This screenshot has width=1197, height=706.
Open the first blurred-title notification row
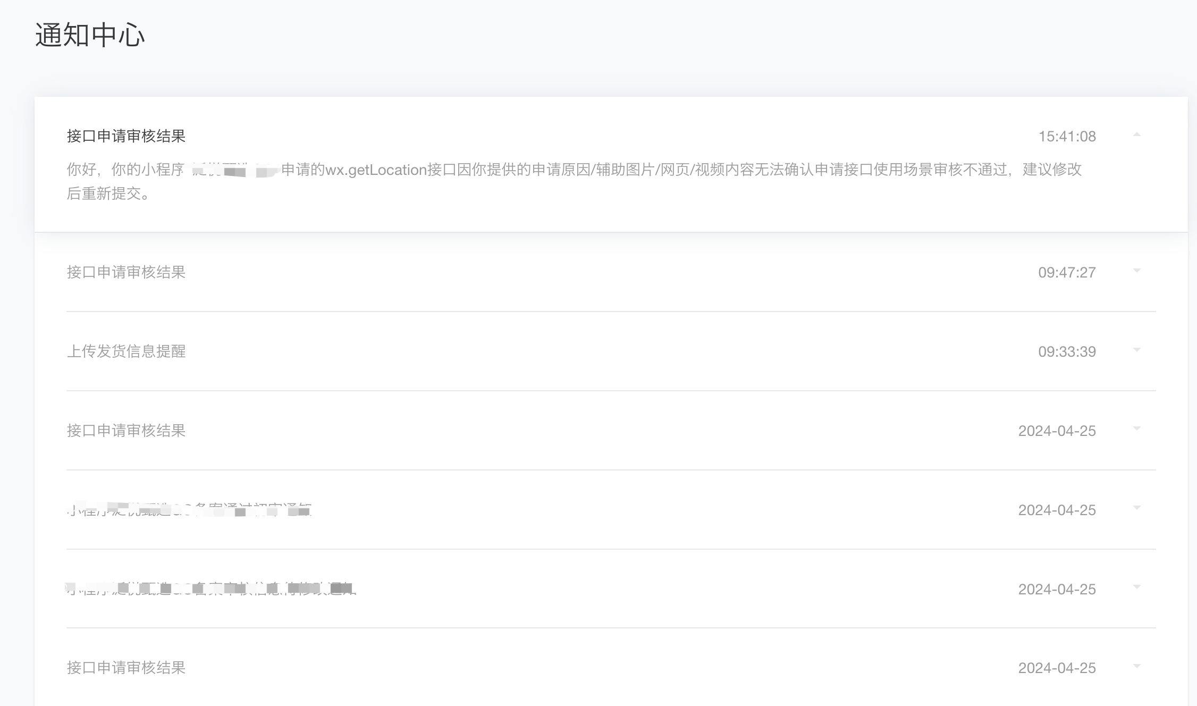pos(189,510)
